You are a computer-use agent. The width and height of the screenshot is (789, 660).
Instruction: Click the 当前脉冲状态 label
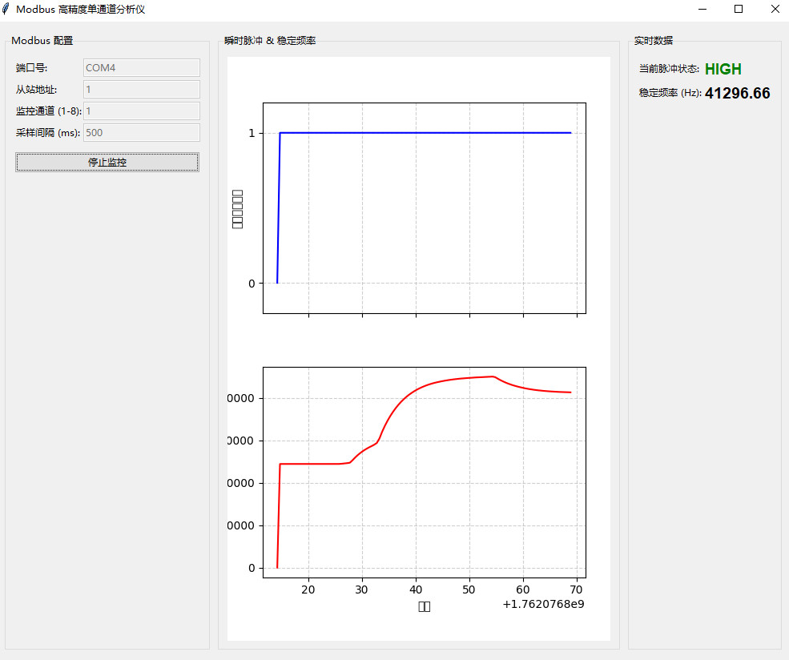tap(669, 70)
